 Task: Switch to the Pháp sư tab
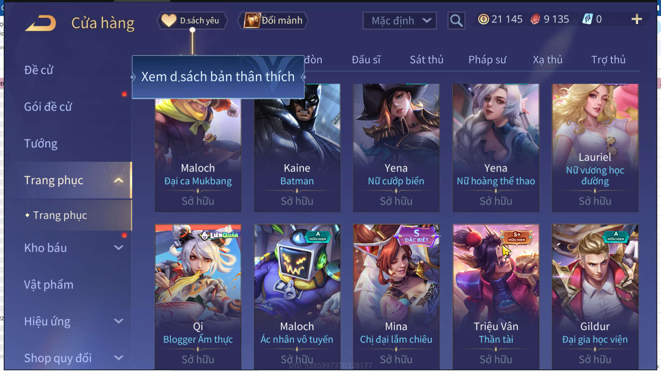(487, 60)
